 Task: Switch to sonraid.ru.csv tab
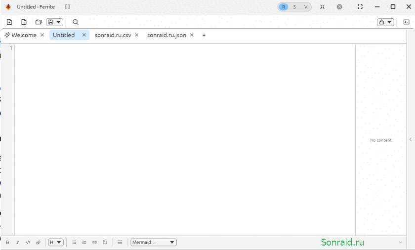click(113, 35)
